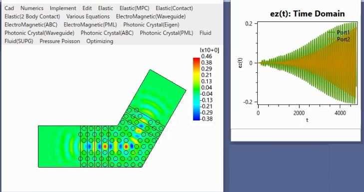
Task: Click the 2000 tick label on t axis
Action: 299,113
